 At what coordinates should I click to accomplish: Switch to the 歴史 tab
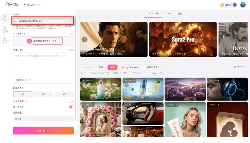coord(180,14)
